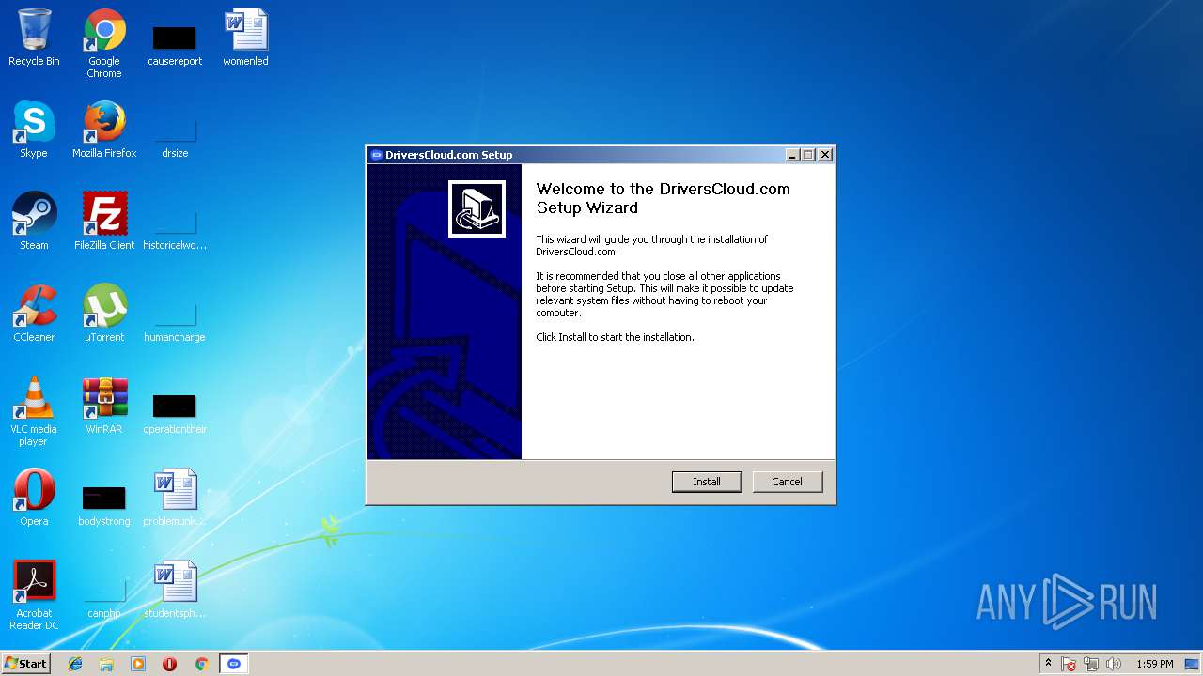Open the womenled Word document
This screenshot has width=1203, height=676.
click(x=245, y=38)
